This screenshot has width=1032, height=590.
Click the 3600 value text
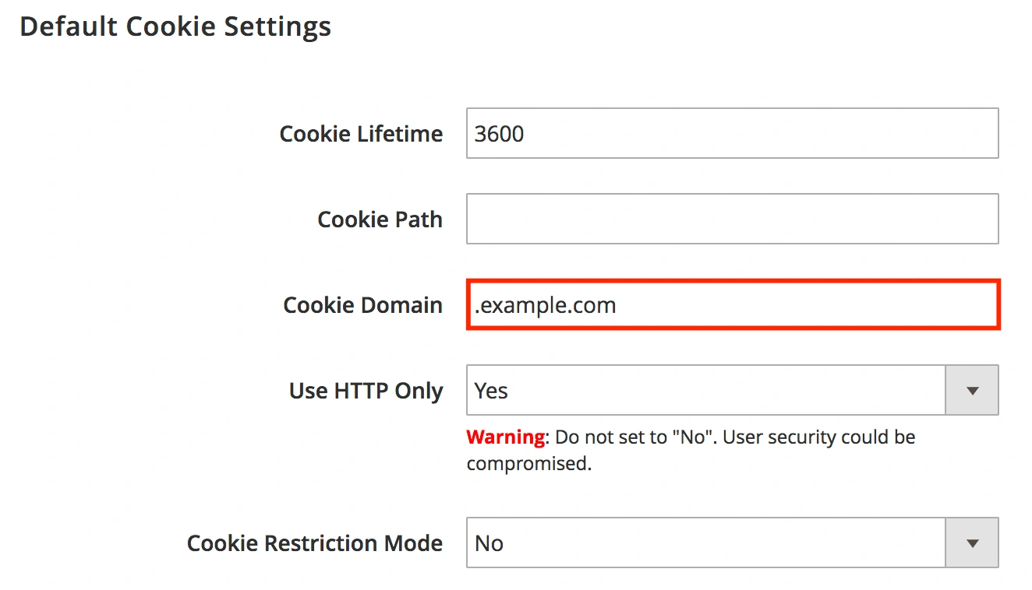(500, 134)
